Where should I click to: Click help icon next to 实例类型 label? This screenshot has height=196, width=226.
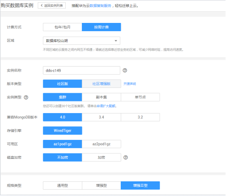pos(26,98)
